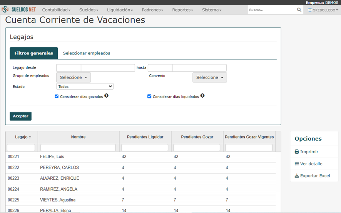Viewport: 341px width, 213px height.
Task: Click Pendientes Gozar filter box
Action: click(x=197, y=147)
